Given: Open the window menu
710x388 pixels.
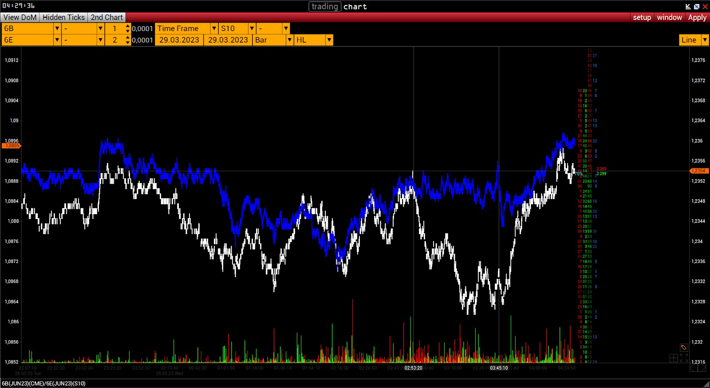Looking at the screenshot, I should click(669, 17).
